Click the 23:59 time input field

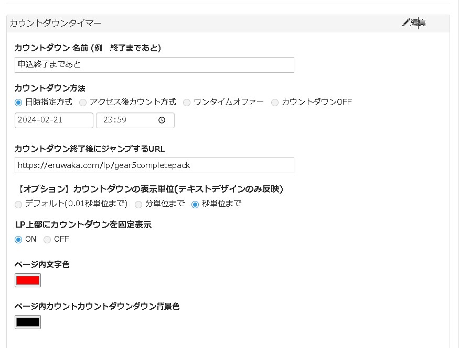(x=135, y=120)
